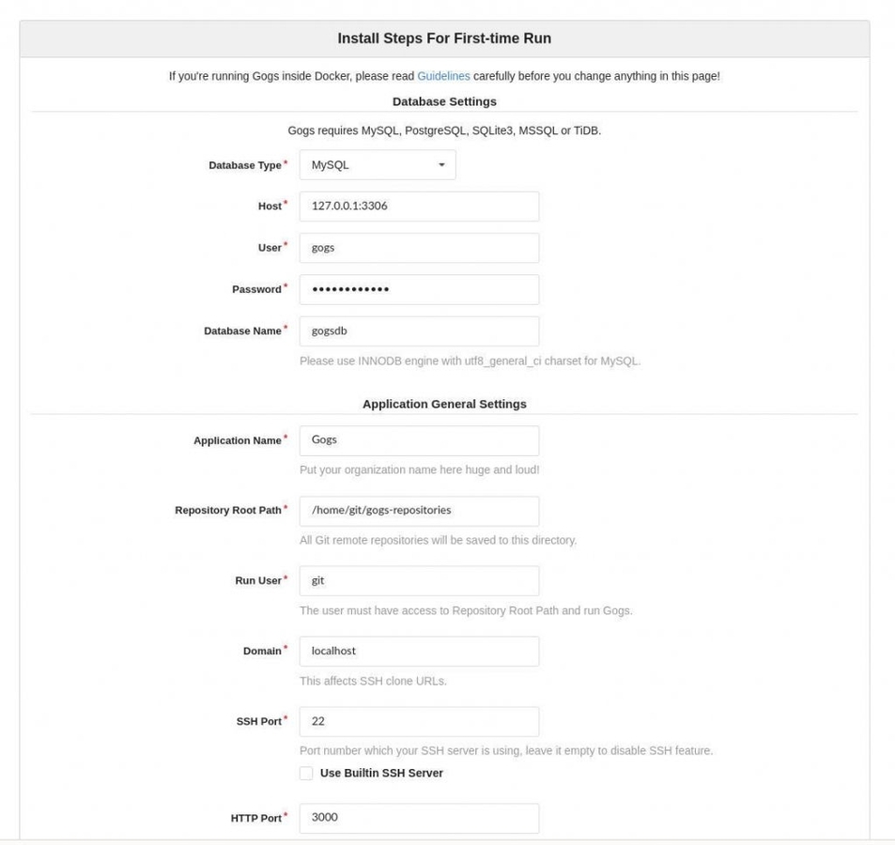Click the 'Password' field label

(x=256, y=290)
